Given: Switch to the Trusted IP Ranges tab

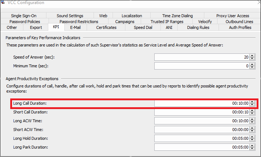Looking at the screenshot, I should click(x=167, y=22).
